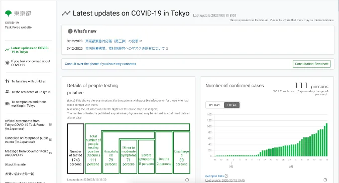Click the building icon for companies
339x183 pixels.
[7, 104]
